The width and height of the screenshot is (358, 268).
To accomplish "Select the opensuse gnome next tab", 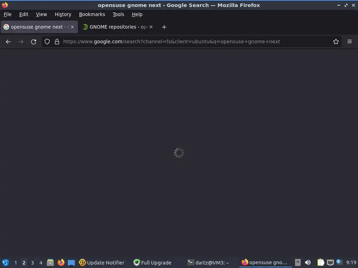I will coord(39,27).
